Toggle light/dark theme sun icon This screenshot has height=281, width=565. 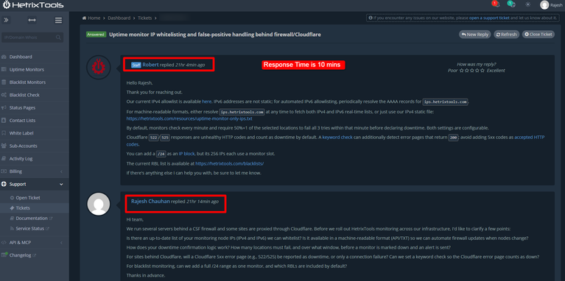528,4
